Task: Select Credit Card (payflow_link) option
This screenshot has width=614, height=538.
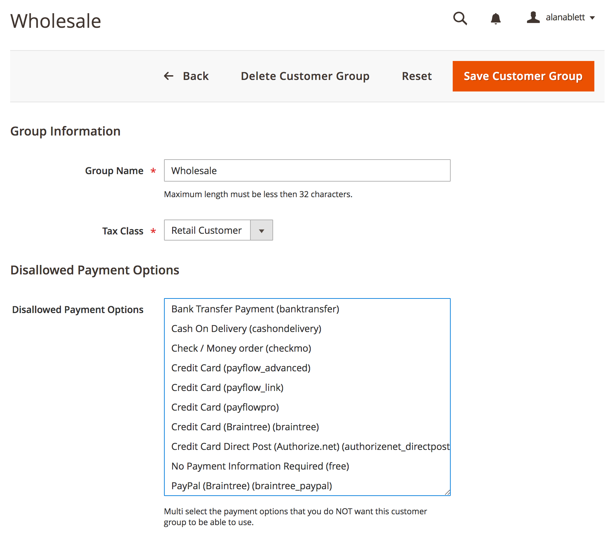Action: pyautogui.click(x=307, y=388)
